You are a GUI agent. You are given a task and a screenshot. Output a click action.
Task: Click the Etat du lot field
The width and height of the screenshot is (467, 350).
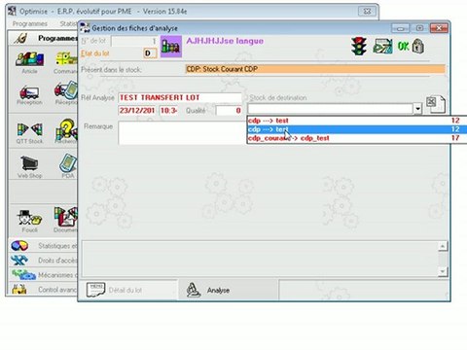[150, 53]
